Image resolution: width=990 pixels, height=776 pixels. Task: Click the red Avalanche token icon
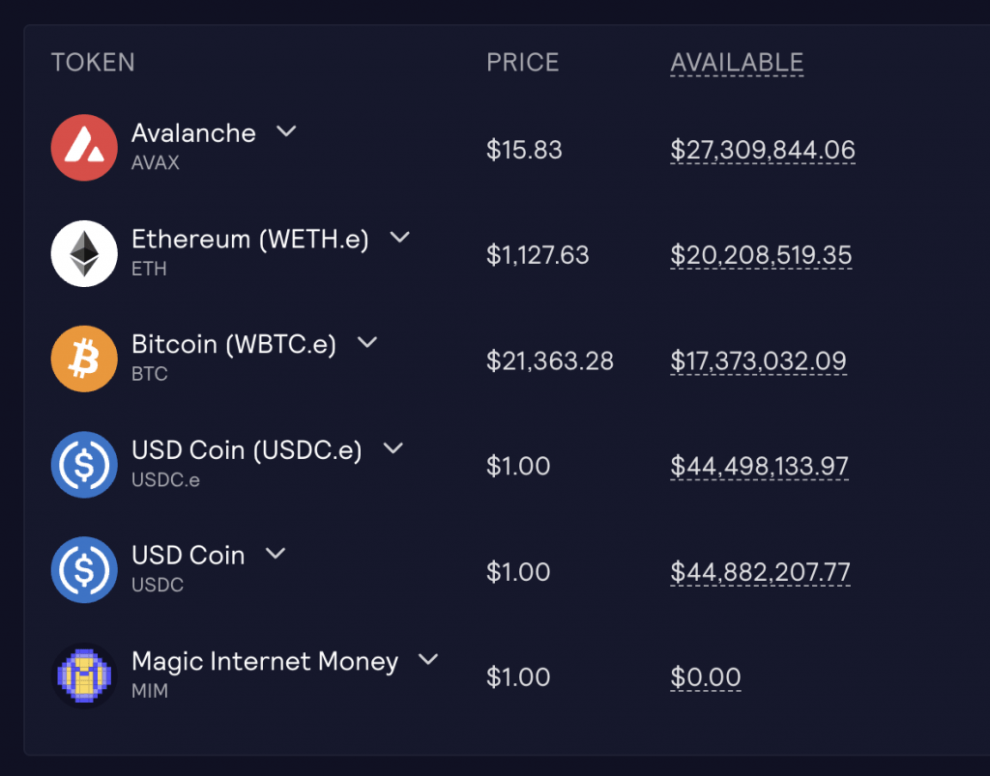pyautogui.click(x=84, y=148)
